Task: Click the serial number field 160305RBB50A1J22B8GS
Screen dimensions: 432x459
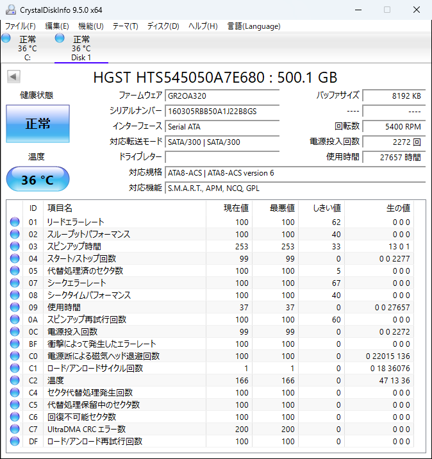Action: (222, 112)
